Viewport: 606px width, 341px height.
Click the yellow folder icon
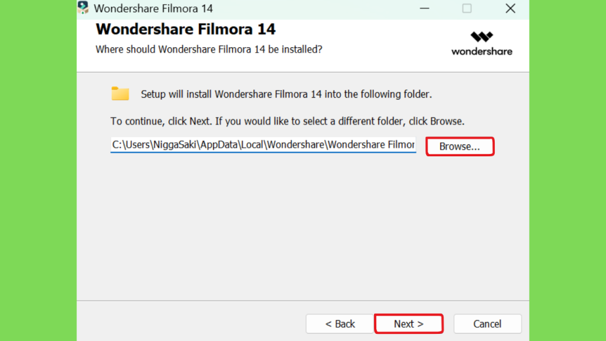120,94
